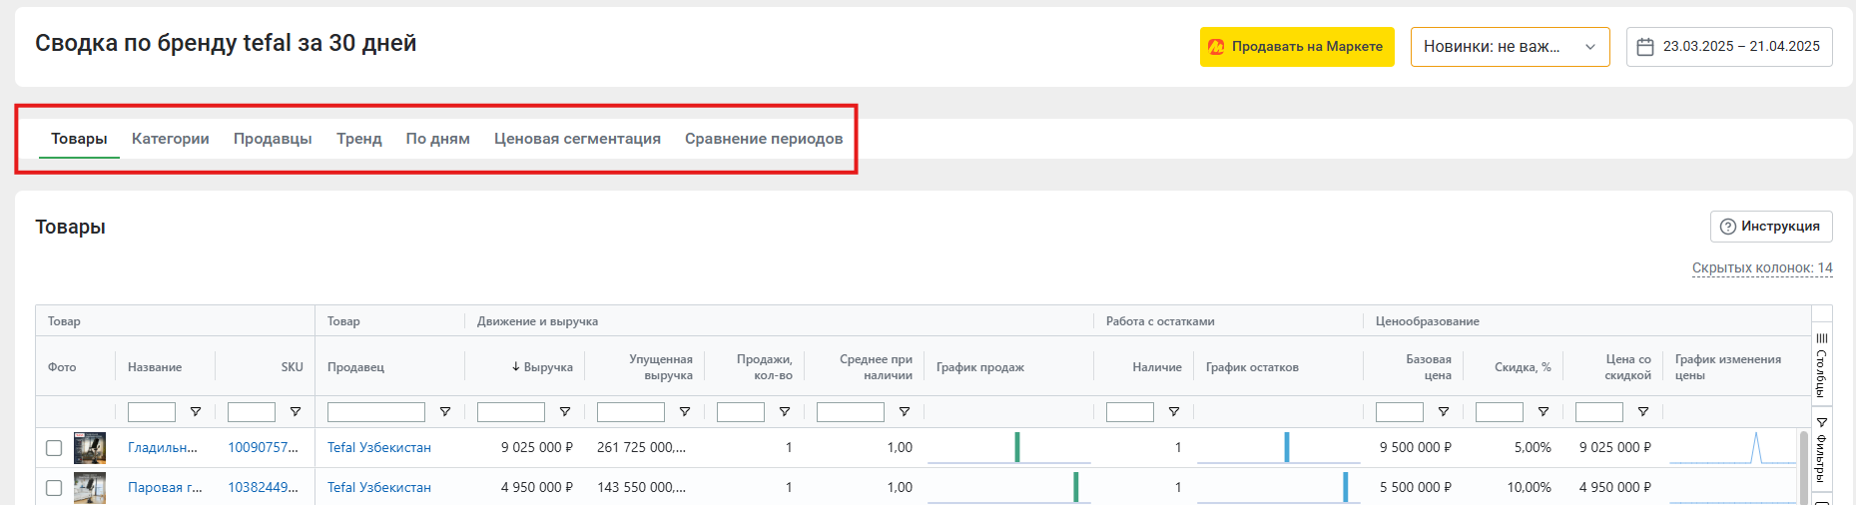
Task: Open filter icon for Выручка column
Action: tap(565, 412)
